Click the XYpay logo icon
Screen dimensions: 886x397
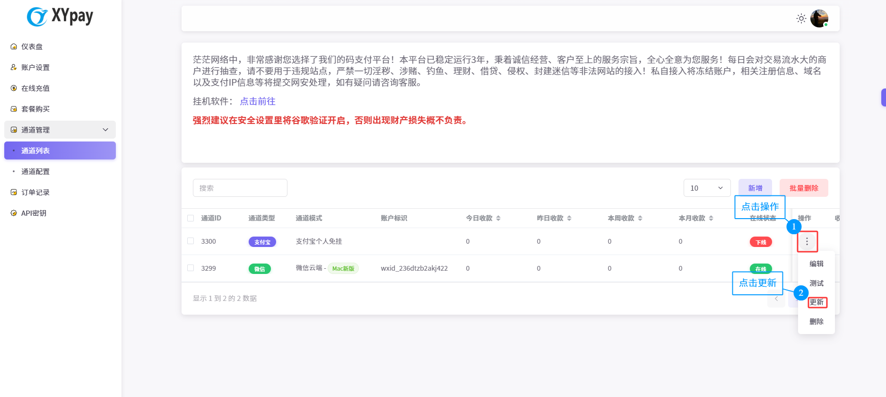click(x=37, y=17)
